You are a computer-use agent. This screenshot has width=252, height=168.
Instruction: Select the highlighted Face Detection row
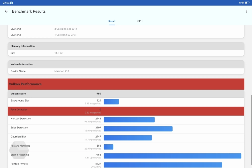(x=126, y=111)
